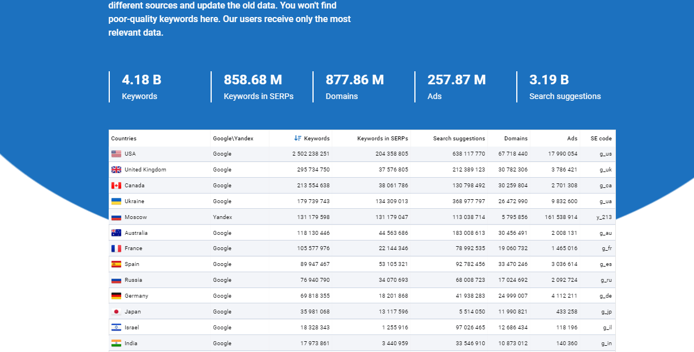Click the Yandex engine cell for Moscow
The height and width of the screenshot is (352, 694).
222,217
